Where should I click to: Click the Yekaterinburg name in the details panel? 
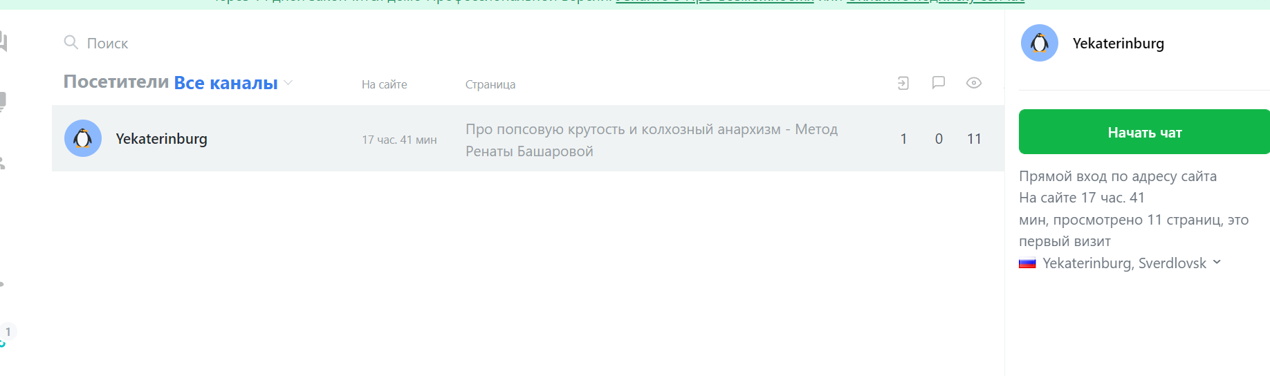pyautogui.click(x=1118, y=44)
